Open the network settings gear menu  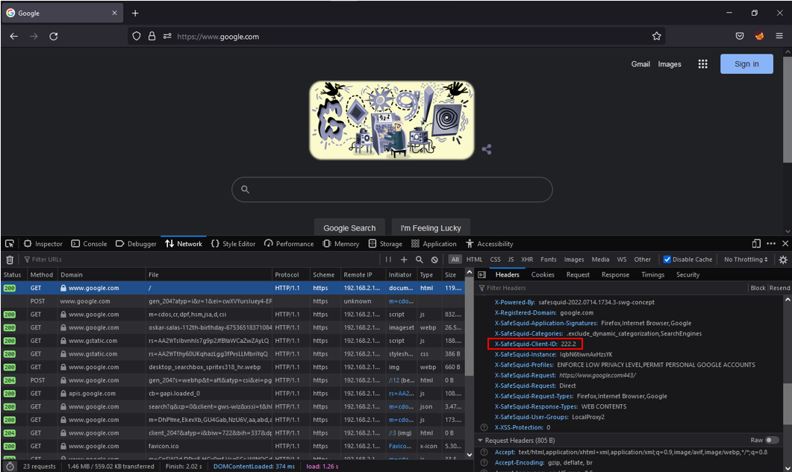coord(783,259)
